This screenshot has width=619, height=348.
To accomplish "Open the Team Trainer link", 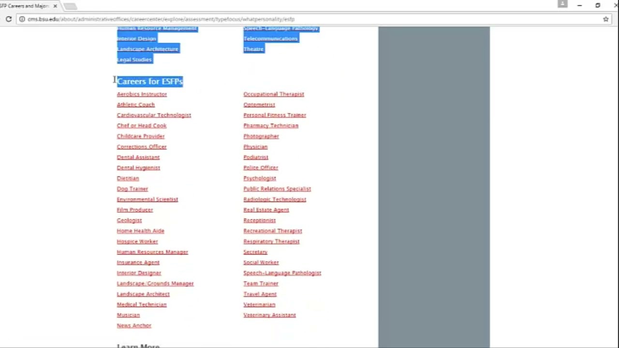I will 261,284.
